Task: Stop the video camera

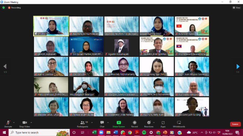Action: (24, 123)
